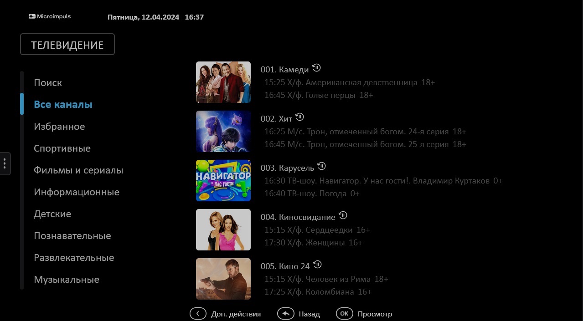
Task: Open the Детские category
Action: [x=52, y=214]
